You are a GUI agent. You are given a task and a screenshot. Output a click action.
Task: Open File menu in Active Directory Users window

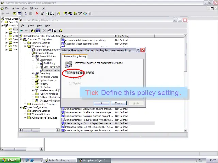point(7,8)
